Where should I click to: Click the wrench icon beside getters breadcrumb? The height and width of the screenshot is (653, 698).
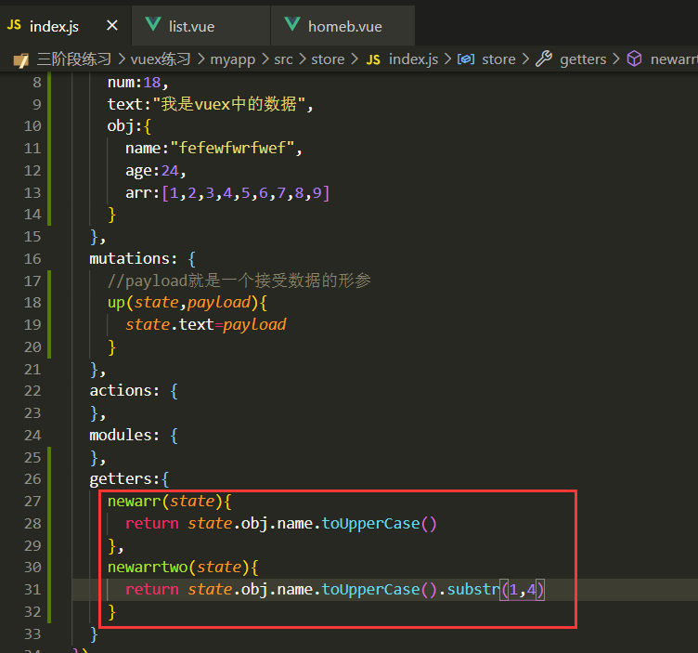tap(544, 59)
